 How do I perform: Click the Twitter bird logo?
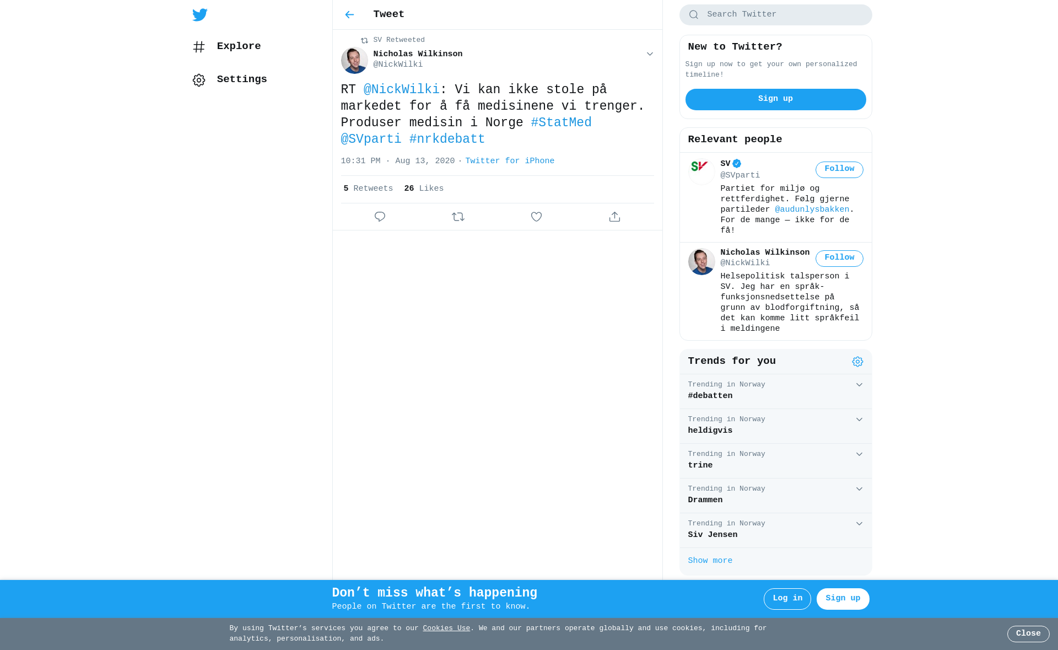[x=199, y=15]
